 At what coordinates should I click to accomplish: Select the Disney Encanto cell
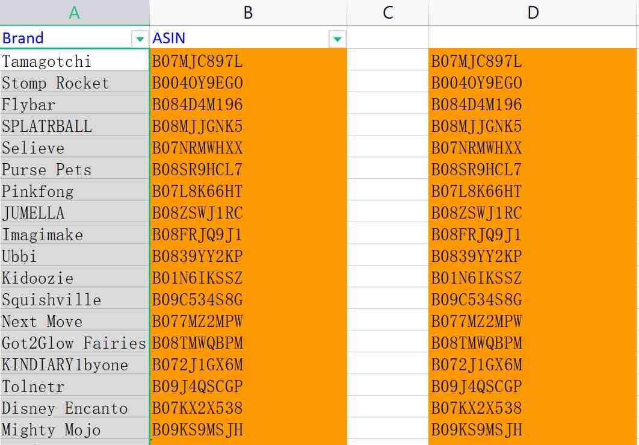coord(75,408)
